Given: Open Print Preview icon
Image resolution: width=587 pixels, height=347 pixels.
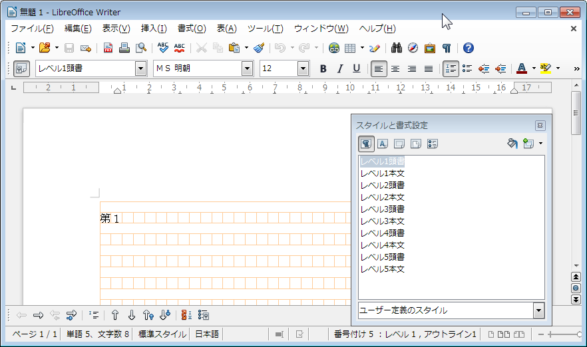Looking at the screenshot, I should pyautogui.click(x=141, y=48).
